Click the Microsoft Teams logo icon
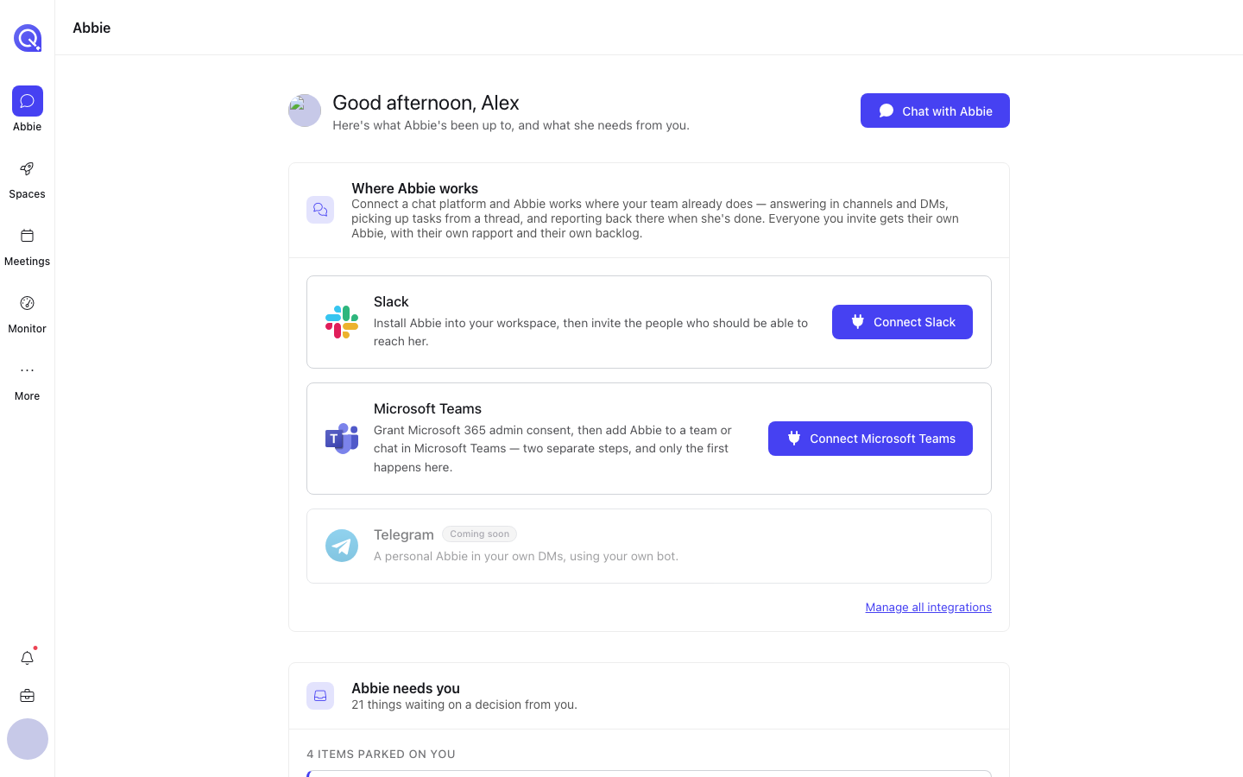1243x777 pixels. click(342, 439)
